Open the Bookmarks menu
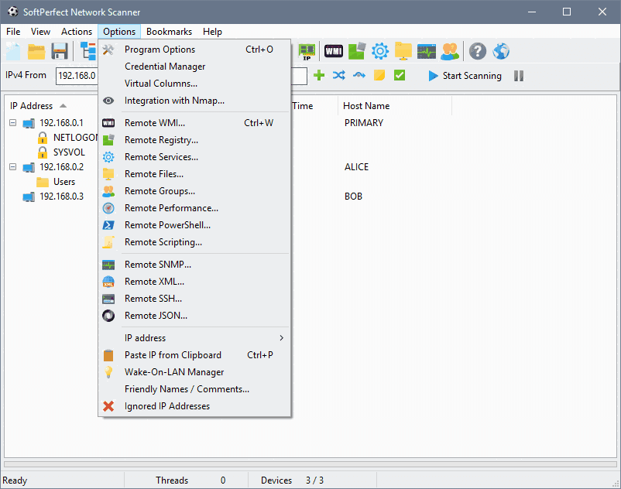 (169, 32)
